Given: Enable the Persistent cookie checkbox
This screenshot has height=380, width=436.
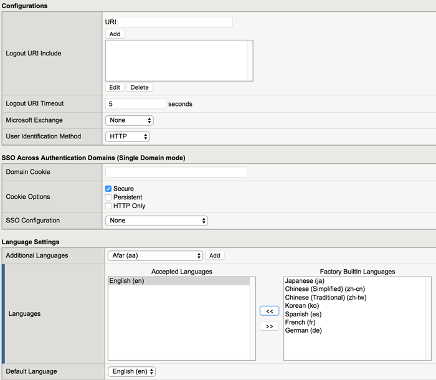Looking at the screenshot, I should [109, 197].
